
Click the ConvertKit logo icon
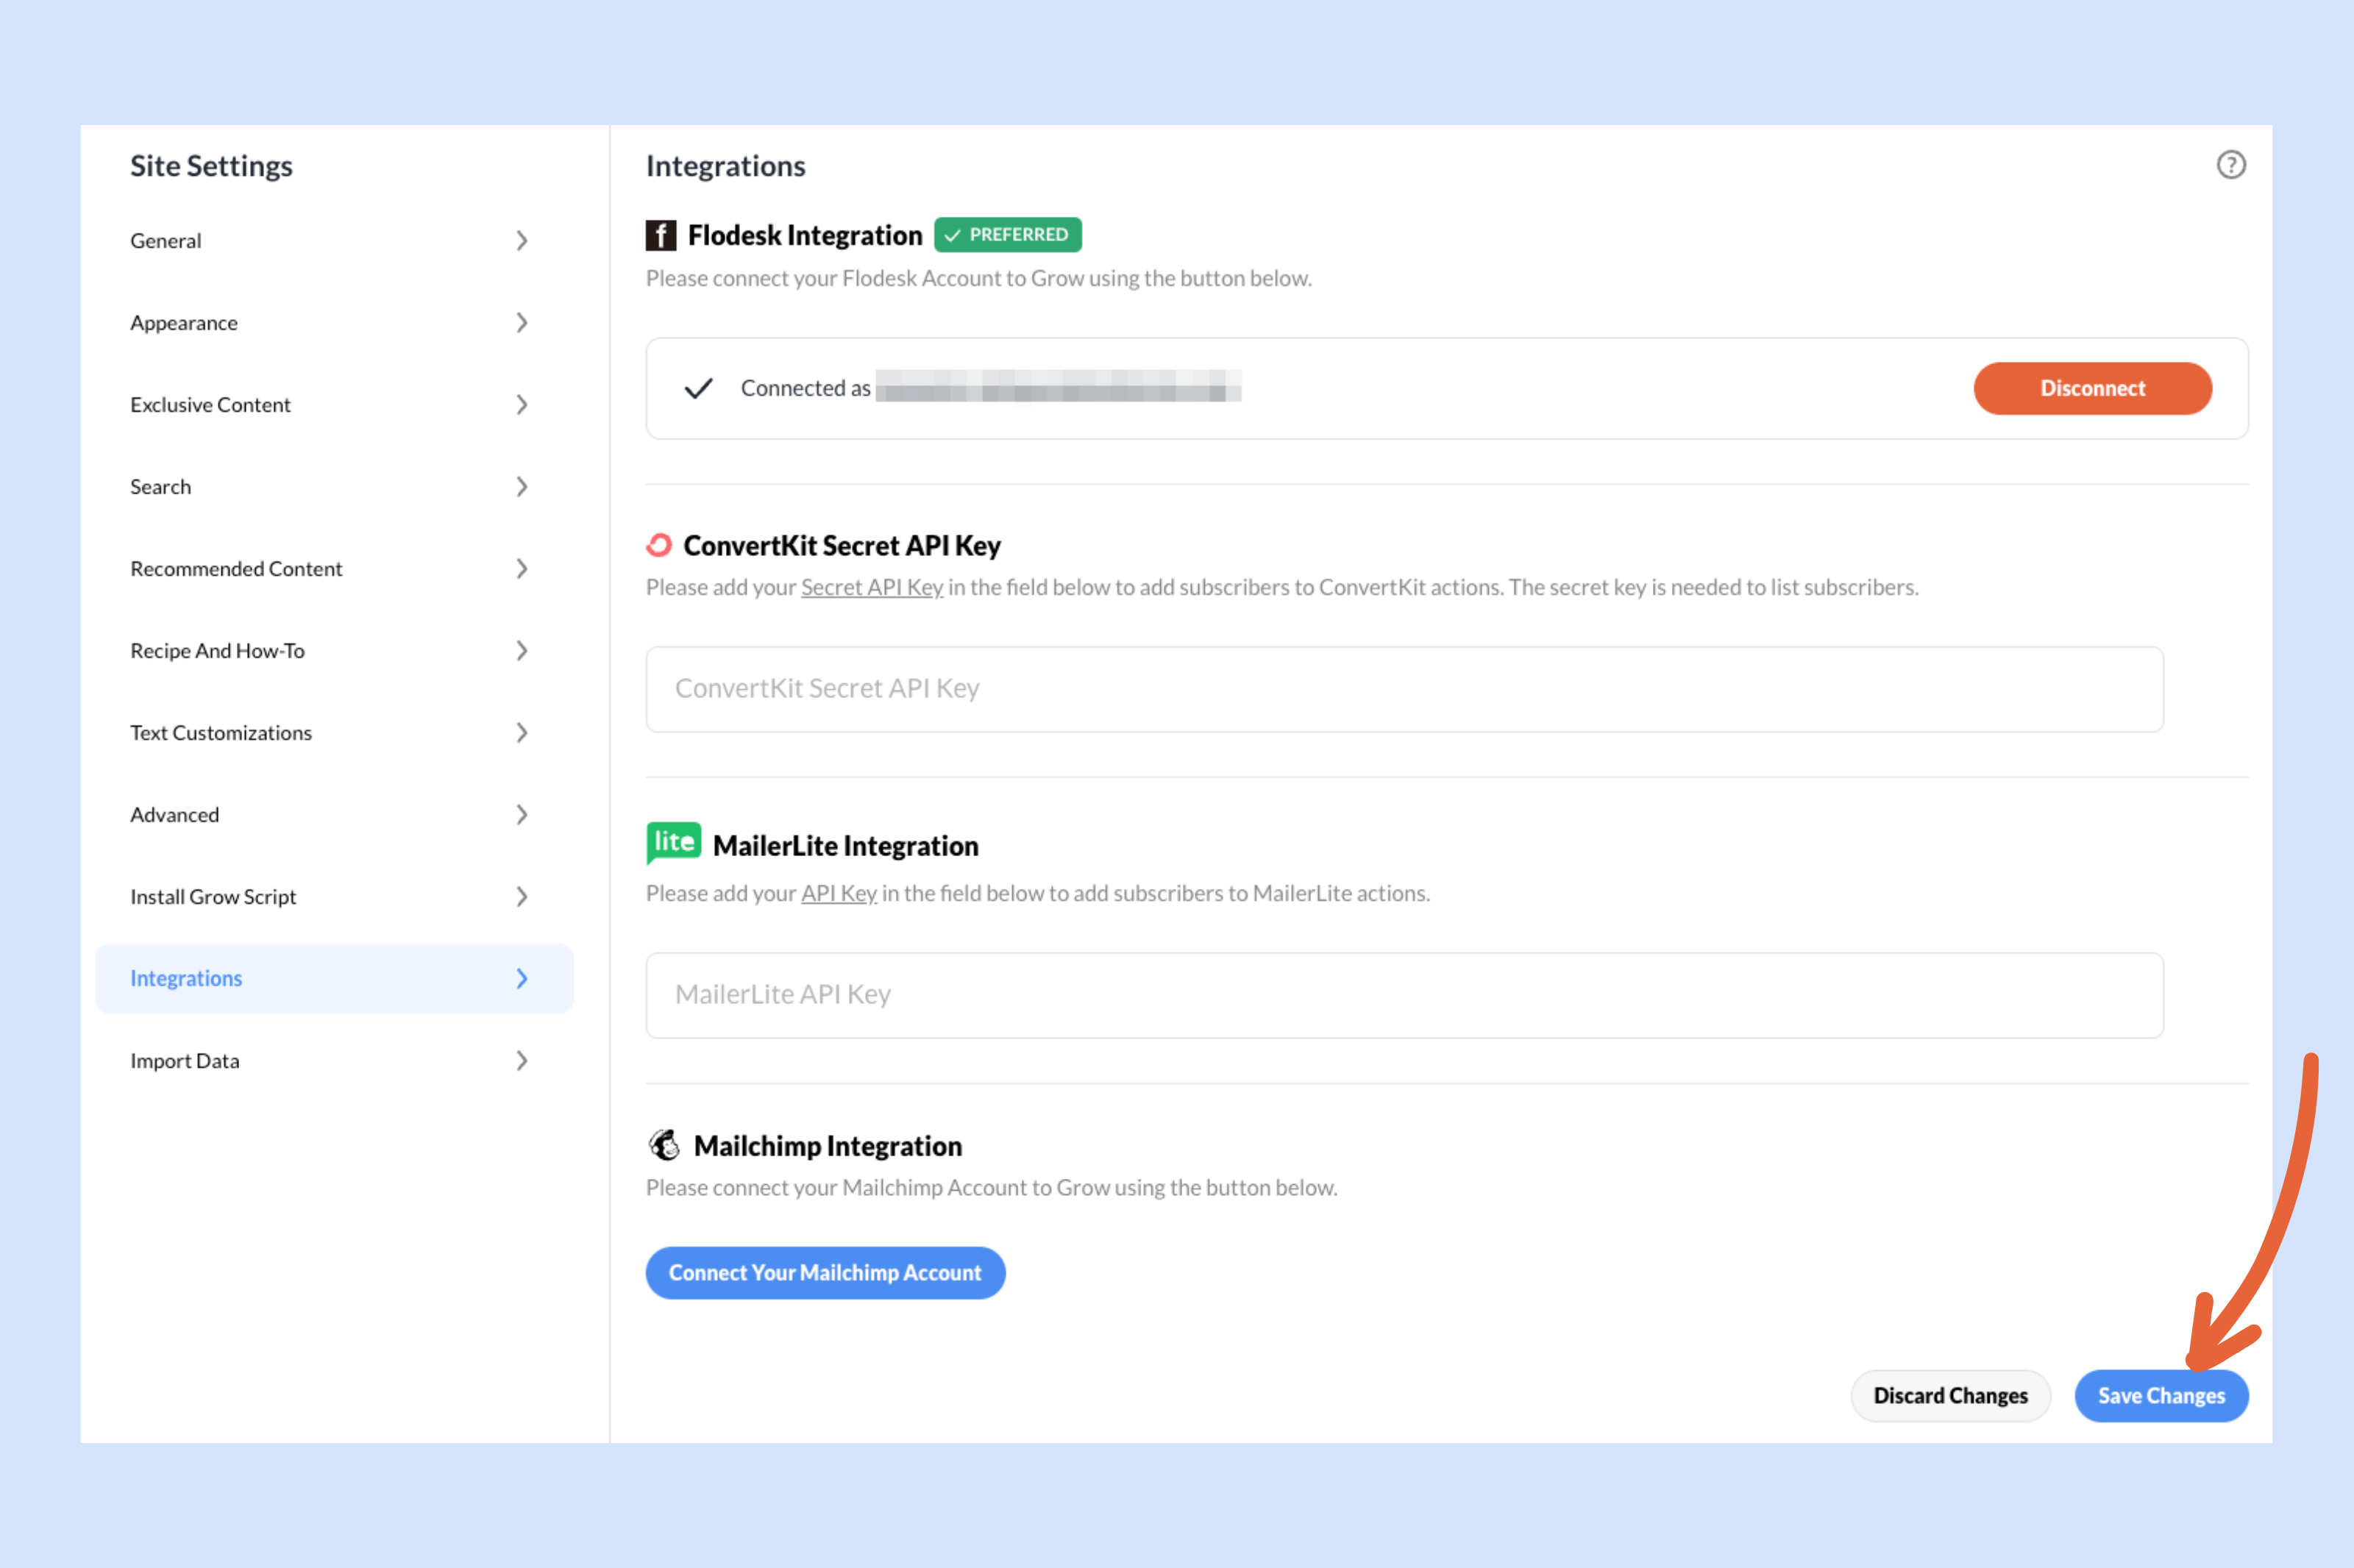tap(659, 545)
